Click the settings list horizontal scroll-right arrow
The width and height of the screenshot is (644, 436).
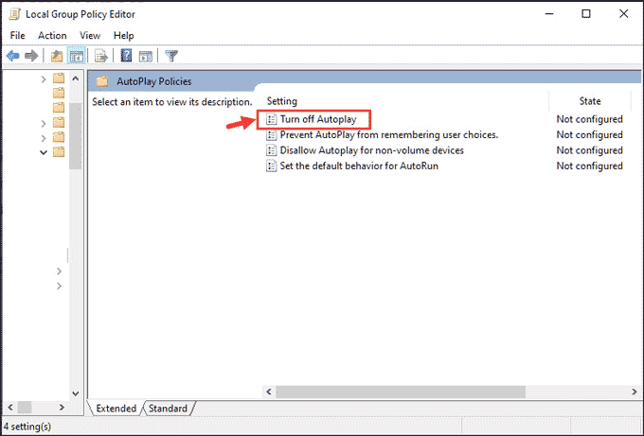point(635,392)
